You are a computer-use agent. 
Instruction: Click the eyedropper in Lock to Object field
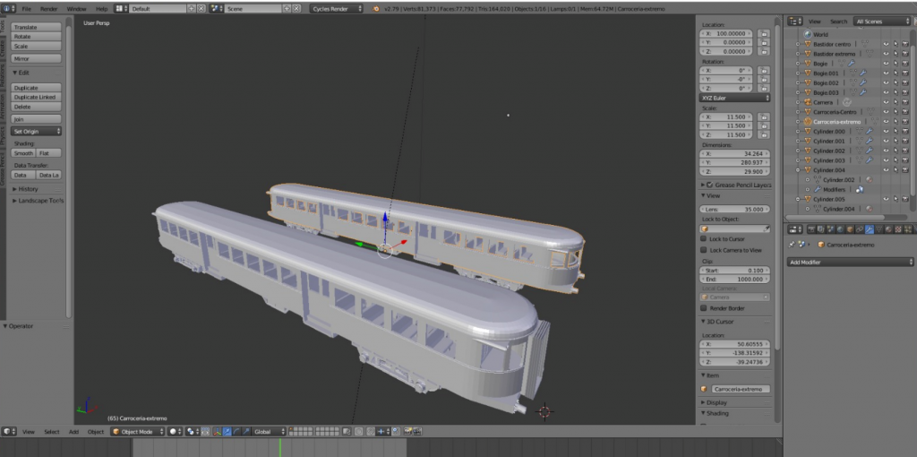[765, 228]
